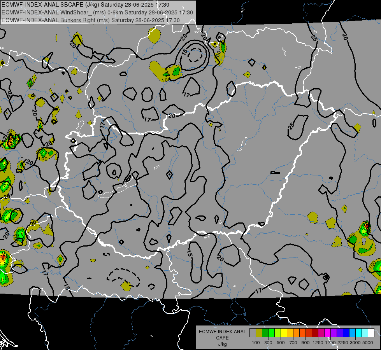Select the dark green legend swatch

[265, 333]
